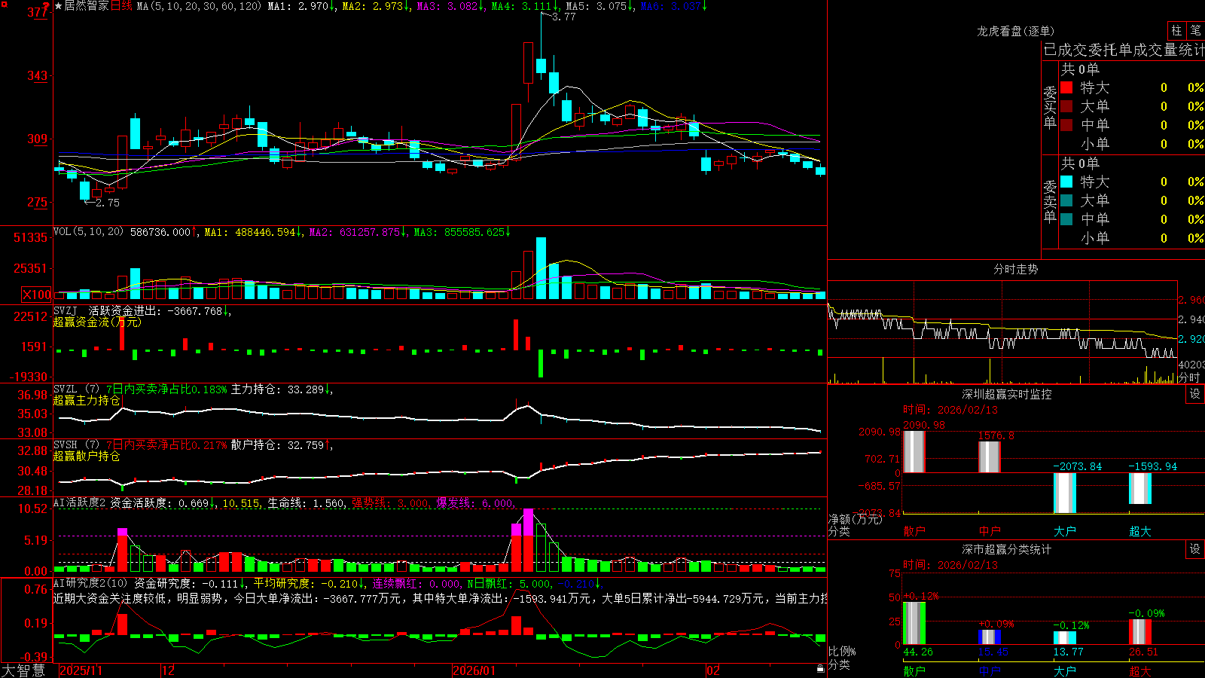1205x678 pixels.
Task: Click the 委卖单 section label
Action: coord(1050,201)
